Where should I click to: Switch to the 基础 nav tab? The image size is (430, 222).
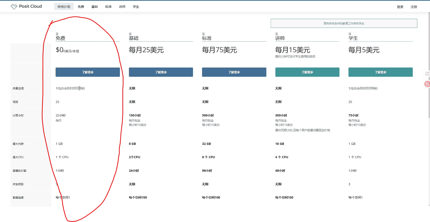coord(95,7)
